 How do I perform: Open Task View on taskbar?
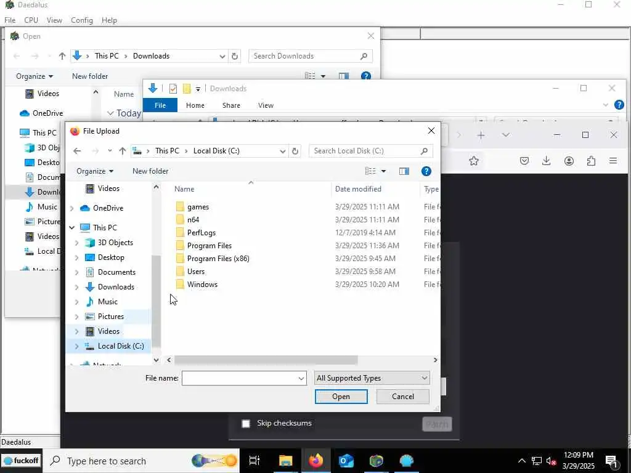pyautogui.click(x=254, y=461)
